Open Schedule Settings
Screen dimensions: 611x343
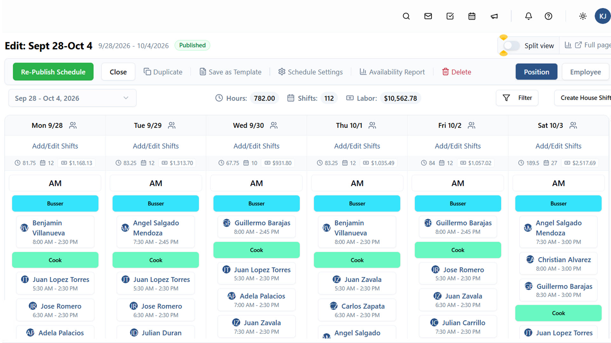pos(310,72)
